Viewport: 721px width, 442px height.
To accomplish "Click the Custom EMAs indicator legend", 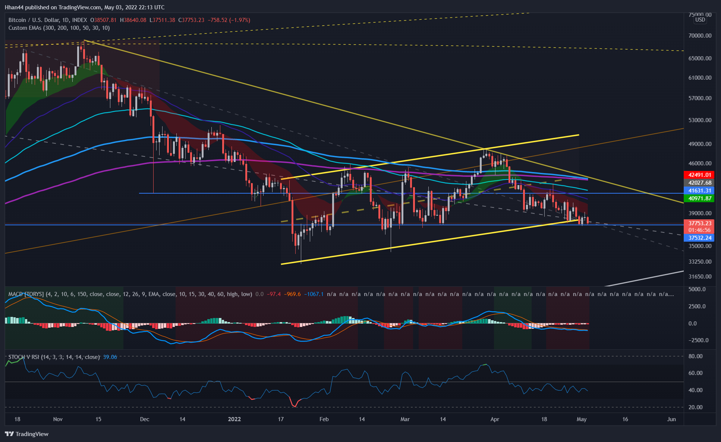I will (x=59, y=28).
